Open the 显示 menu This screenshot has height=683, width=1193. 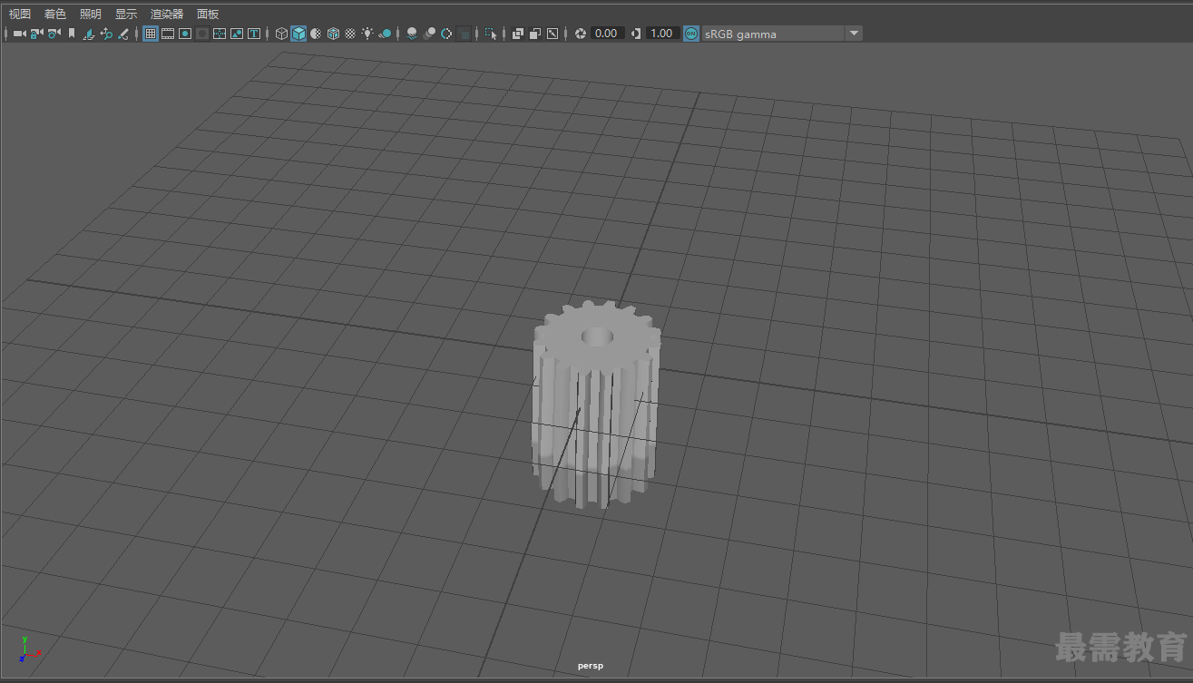tap(125, 14)
